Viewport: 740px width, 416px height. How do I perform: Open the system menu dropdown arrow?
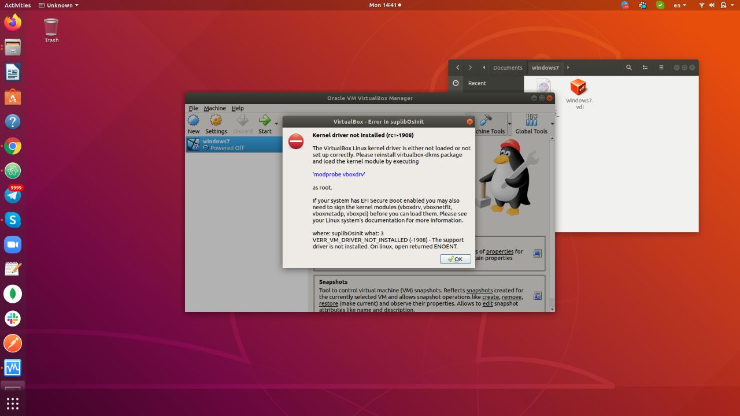(x=732, y=5)
